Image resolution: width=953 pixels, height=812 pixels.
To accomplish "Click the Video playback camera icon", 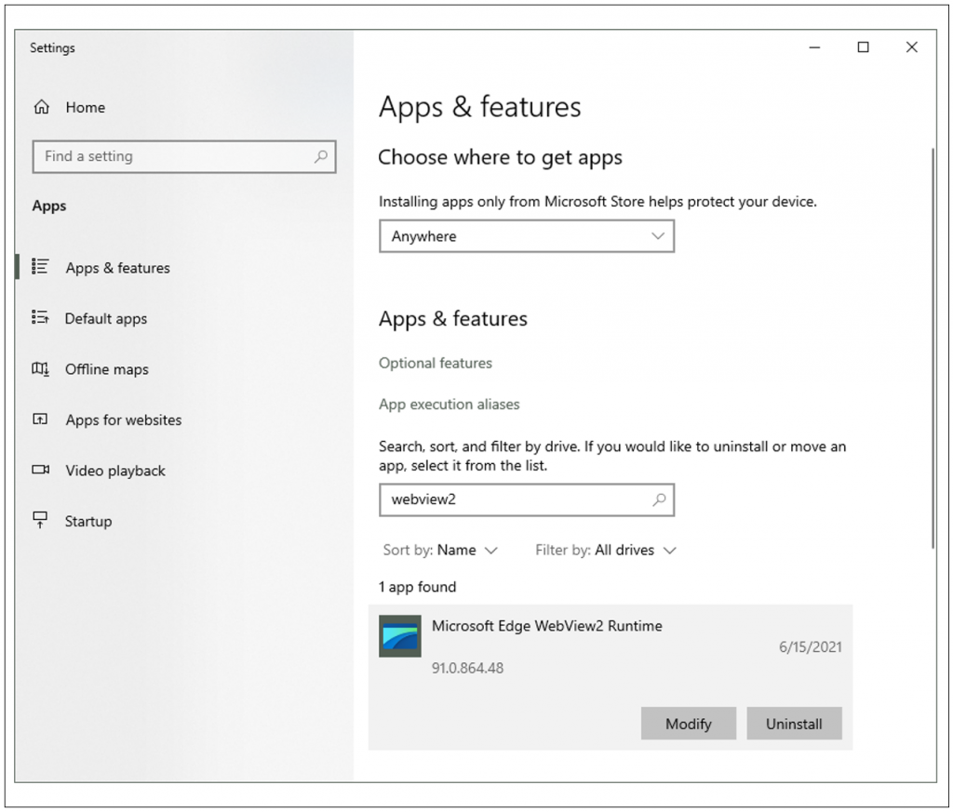I will [x=40, y=470].
